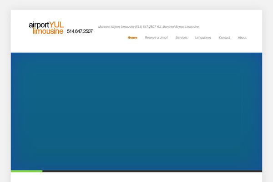The width and height of the screenshot is (273, 182).
Task: Click the airportYUL limousine logo
Action: click(x=46, y=28)
